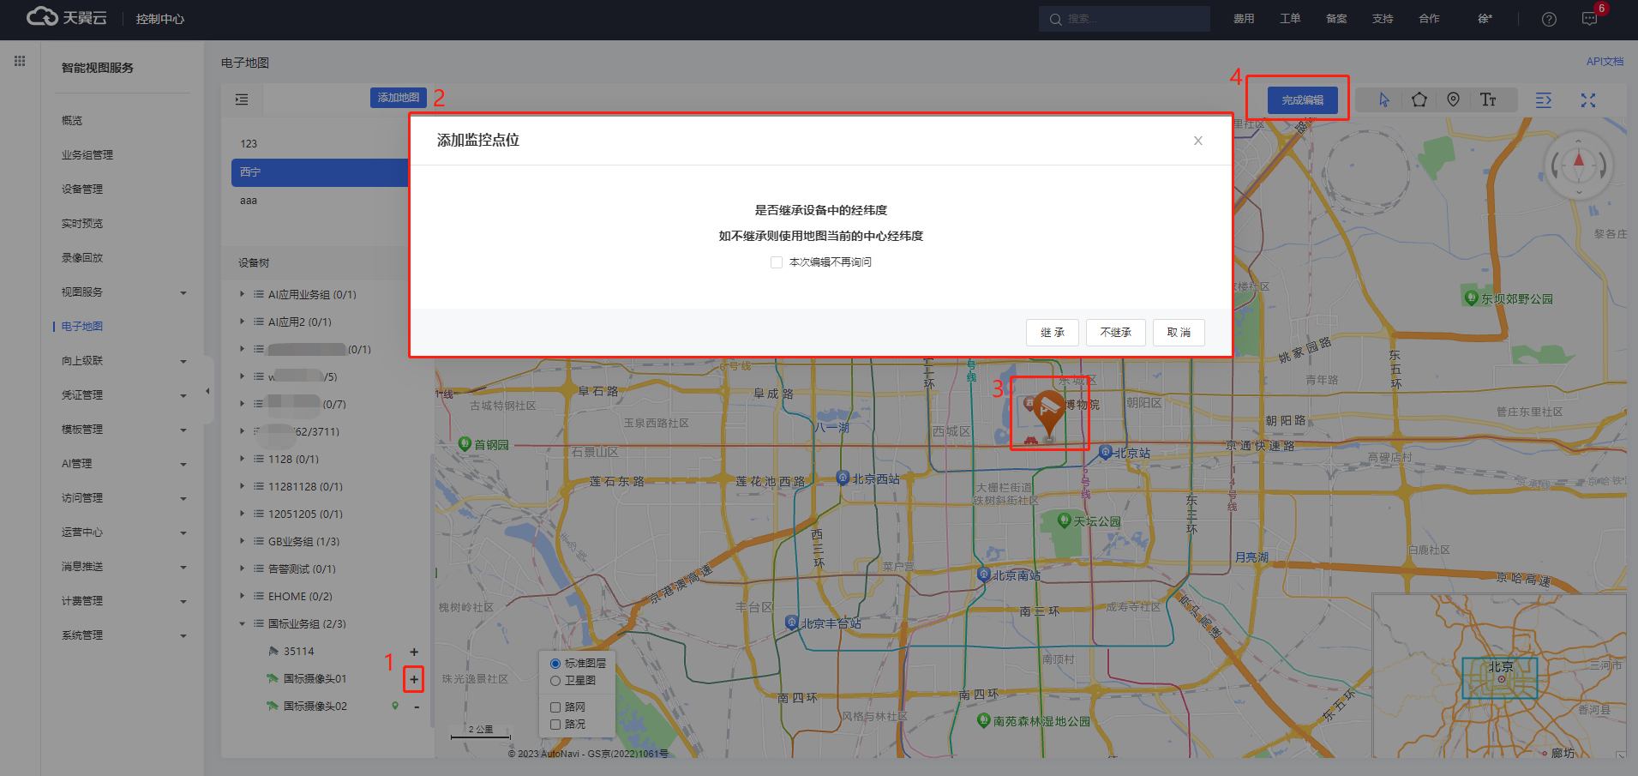The width and height of the screenshot is (1638, 776).
Task: Click the search input field
Action: pos(1131,19)
